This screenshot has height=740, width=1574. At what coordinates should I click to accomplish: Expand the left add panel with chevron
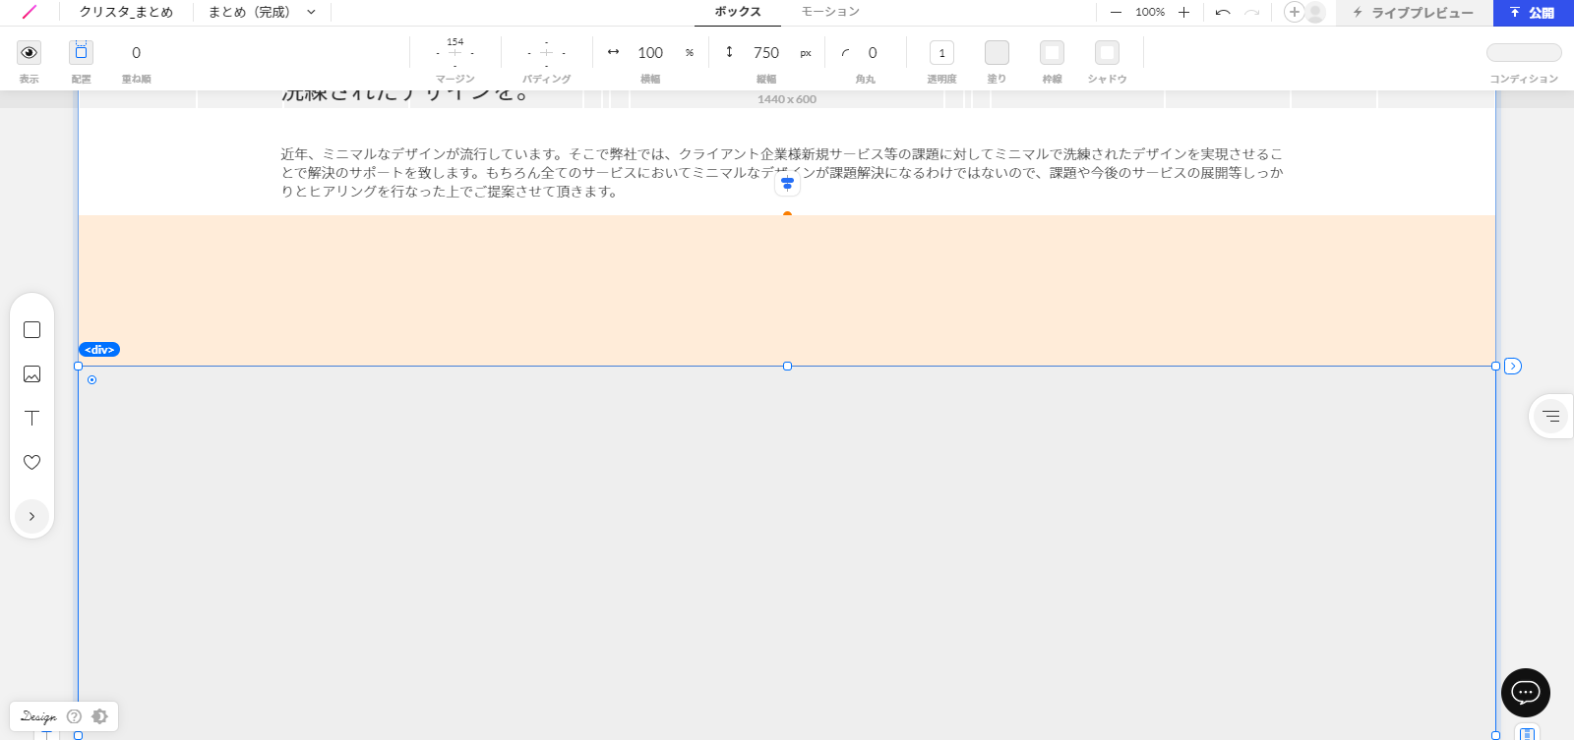pyautogui.click(x=31, y=516)
